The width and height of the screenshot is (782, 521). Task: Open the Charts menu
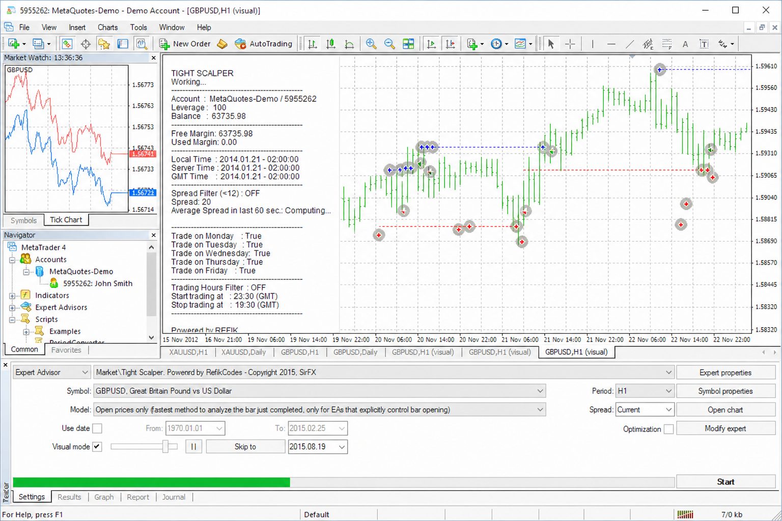coord(107,27)
